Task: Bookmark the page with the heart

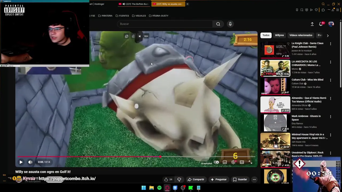Action: click(x=316, y=10)
